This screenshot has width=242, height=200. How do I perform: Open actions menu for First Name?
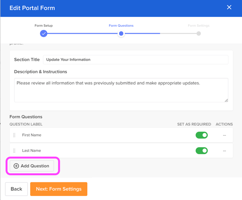click(224, 135)
